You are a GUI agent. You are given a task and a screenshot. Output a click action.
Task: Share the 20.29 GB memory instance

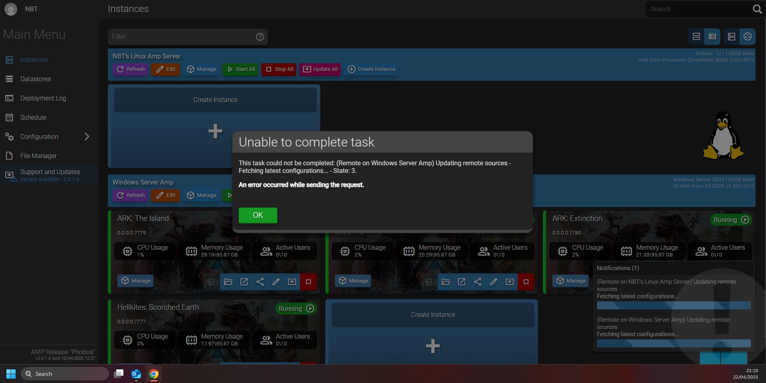(x=478, y=282)
